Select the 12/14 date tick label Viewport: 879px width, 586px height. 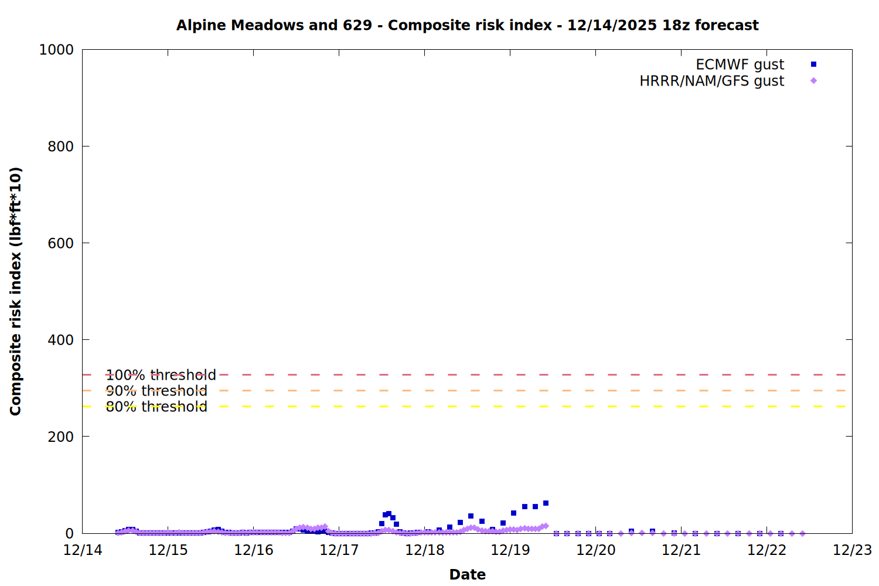(x=83, y=550)
